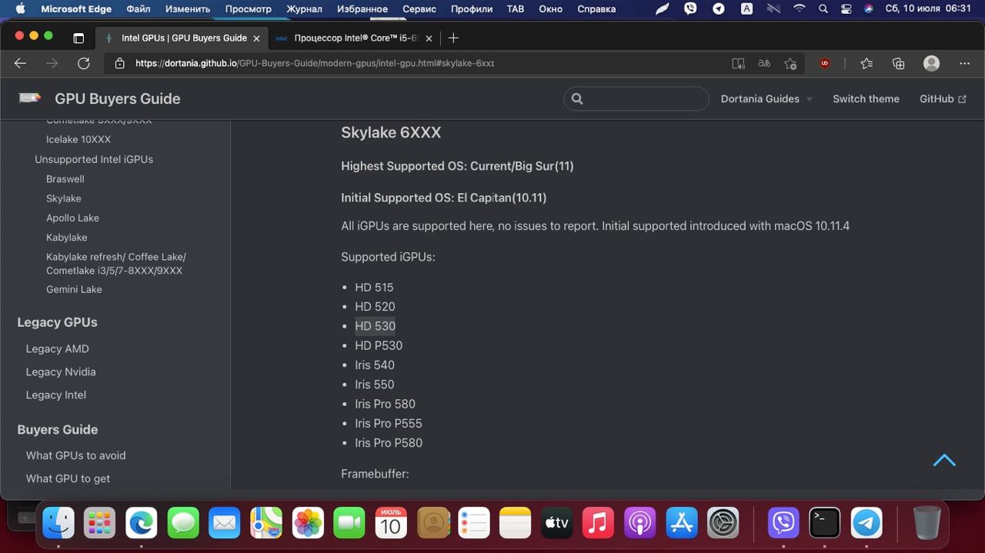Open Finder from the Dock
Viewport: 985px width, 553px height.
tap(58, 523)
